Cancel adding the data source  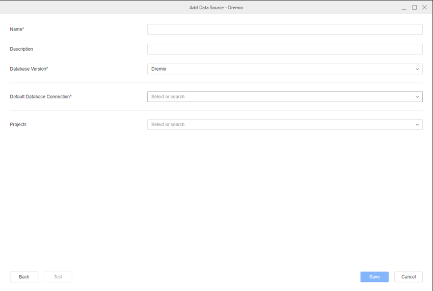[x=408, y=277]
